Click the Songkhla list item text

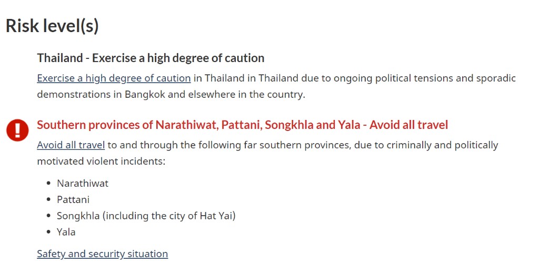[146, 216]
